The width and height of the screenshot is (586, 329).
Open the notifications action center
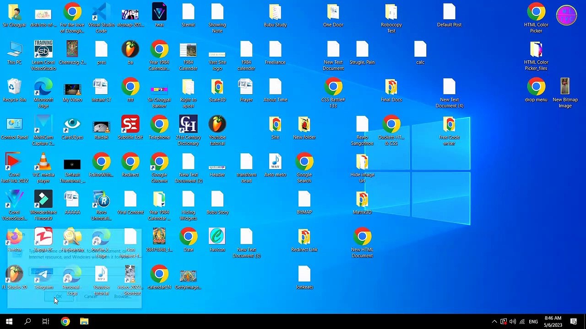click(574, 322)
